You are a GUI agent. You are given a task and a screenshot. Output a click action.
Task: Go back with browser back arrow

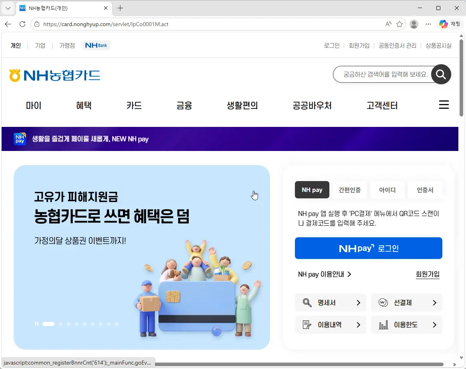pyautogui.click(x=8, y=24)
